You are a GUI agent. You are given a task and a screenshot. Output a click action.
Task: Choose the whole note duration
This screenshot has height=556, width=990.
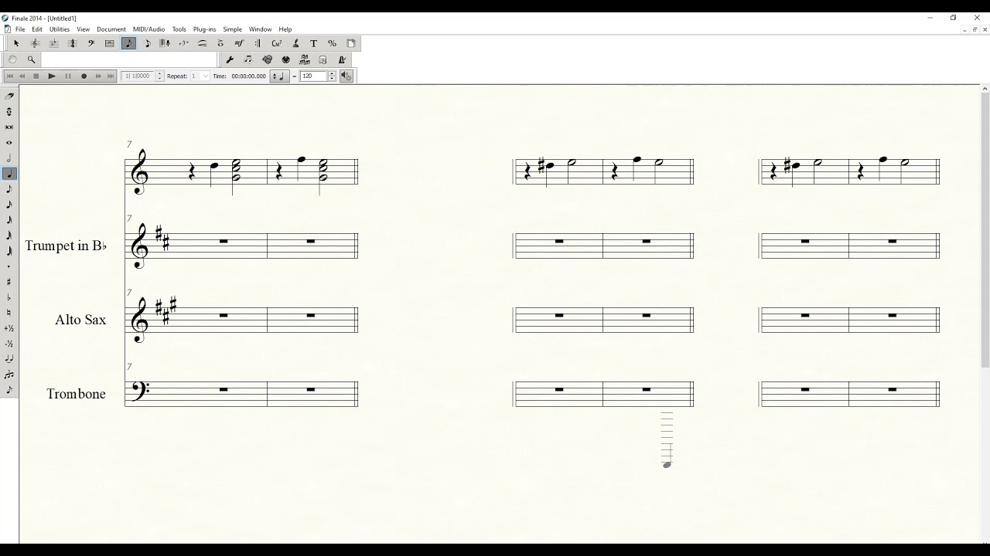click(9, 143)
